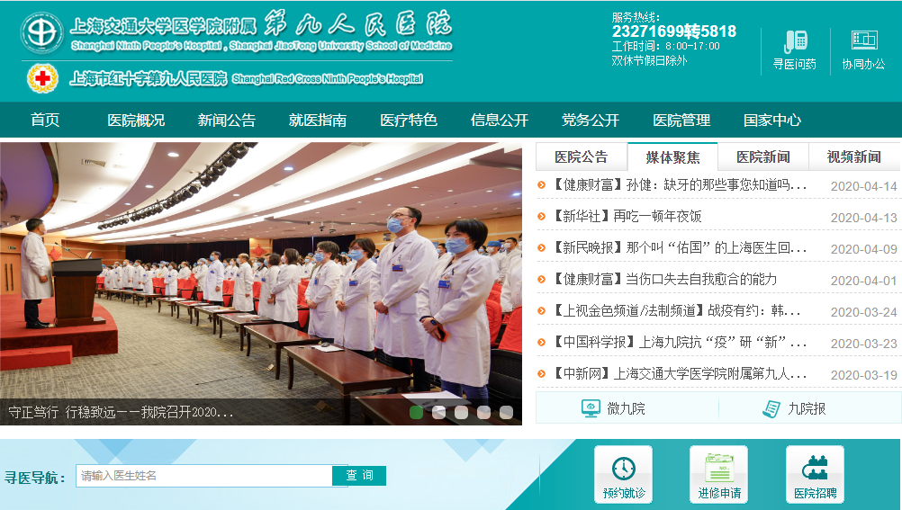Viewport: 902px width, 510px height.
Task: Switch to 视频新闻 tab
Action: (x=854, y=157)
